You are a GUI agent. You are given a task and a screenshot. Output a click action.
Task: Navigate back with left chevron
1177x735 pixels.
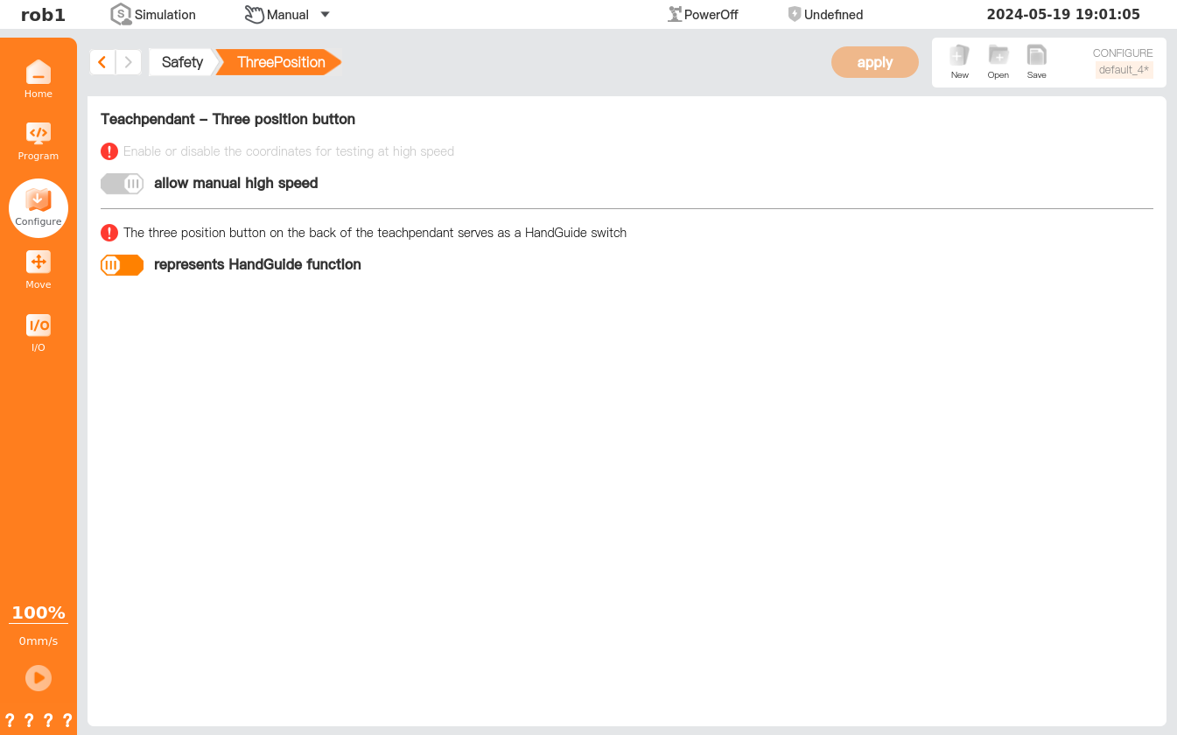[x=102, y=62]
